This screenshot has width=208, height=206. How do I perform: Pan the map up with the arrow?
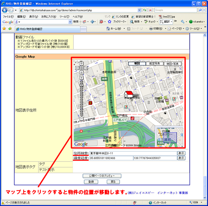click(x=81, y=64)
